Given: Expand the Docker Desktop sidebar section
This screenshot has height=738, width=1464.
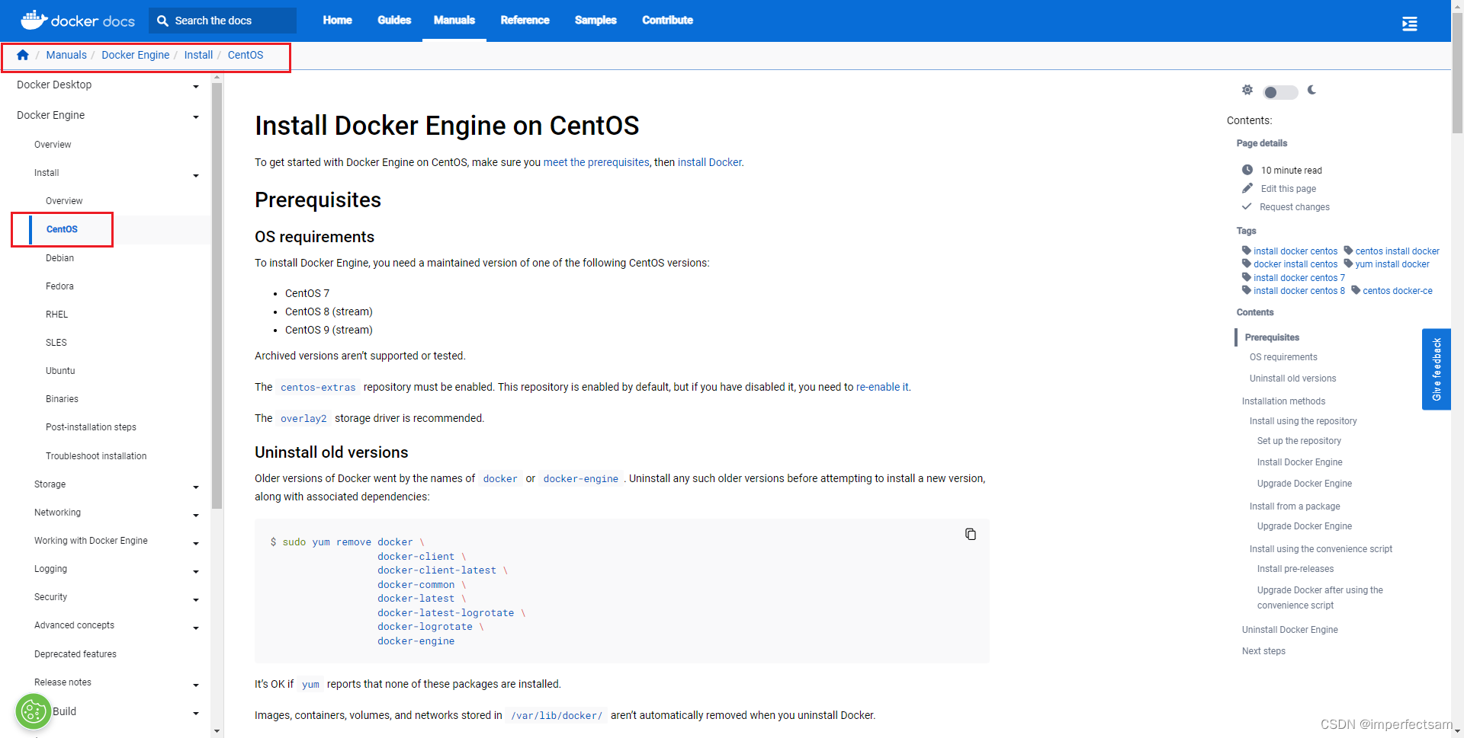Looking at the screenshot, I should pos(196,87).
